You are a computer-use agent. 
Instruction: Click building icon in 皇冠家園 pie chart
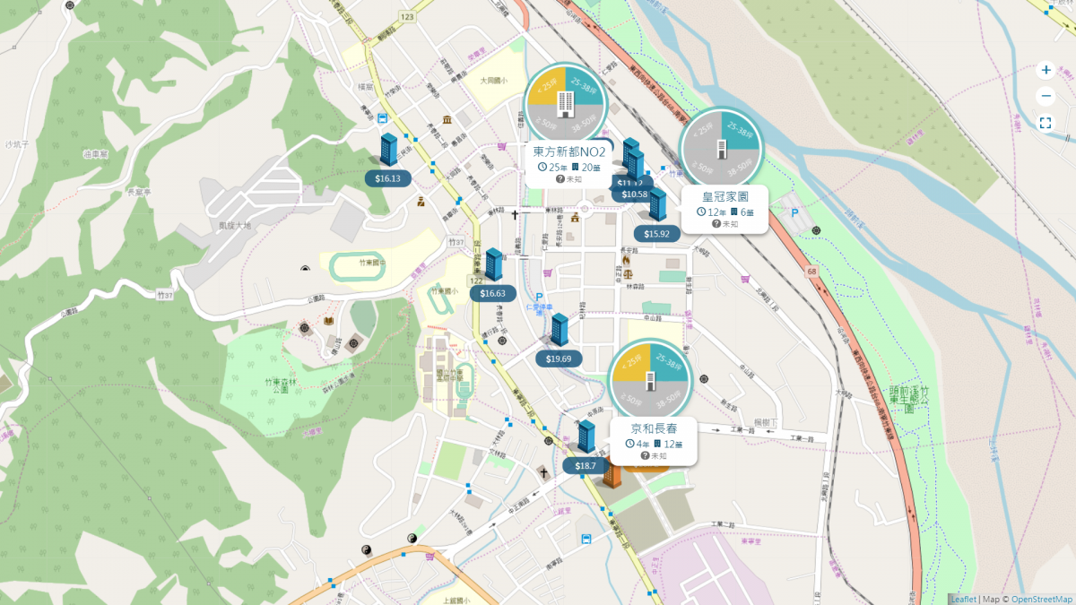[721, 150]
